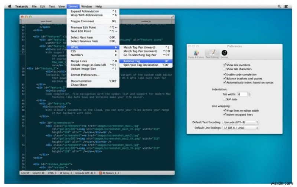297x187 pixels.
Task: Choose Remove Tag from submenu
Action: [146, 61]
